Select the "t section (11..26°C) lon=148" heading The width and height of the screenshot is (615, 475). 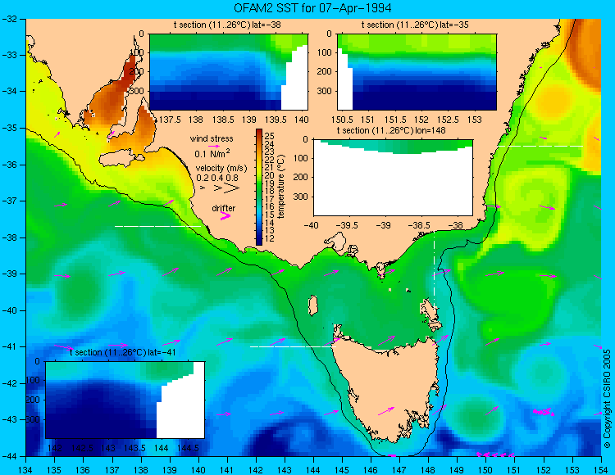[391, 130]
